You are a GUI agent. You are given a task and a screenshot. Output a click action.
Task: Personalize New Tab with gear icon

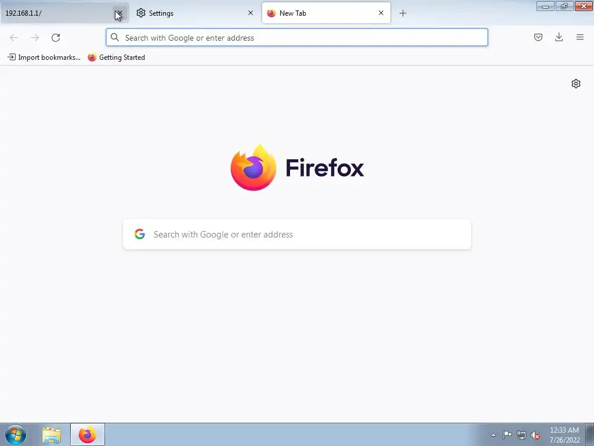pyautogui.click(x=576, y=84)
